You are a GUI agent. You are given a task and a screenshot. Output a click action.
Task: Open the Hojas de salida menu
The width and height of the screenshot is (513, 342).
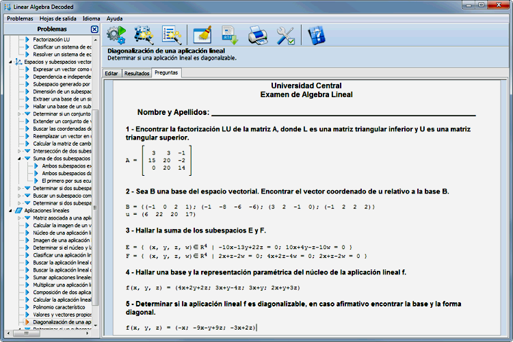[58, 18]
